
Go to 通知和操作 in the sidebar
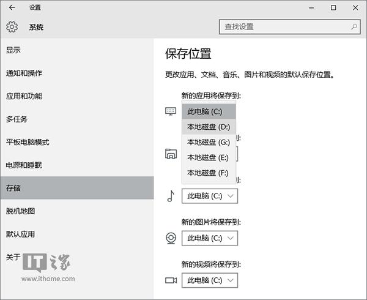pos(24,73)
